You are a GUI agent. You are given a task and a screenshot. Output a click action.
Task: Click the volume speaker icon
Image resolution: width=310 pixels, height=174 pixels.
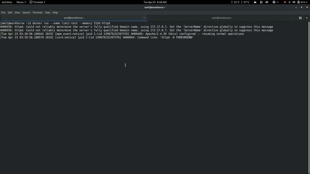294,2
